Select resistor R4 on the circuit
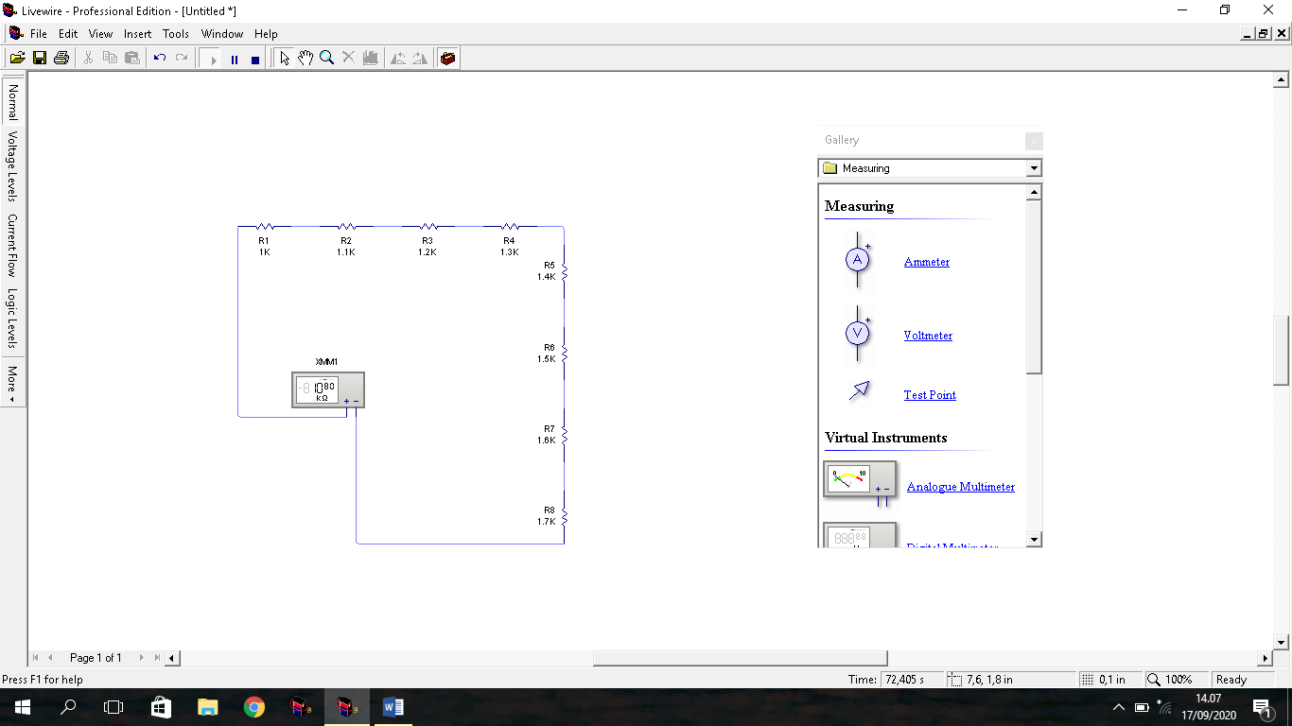This screenshot has width=1292, height=726. [510, 227]
